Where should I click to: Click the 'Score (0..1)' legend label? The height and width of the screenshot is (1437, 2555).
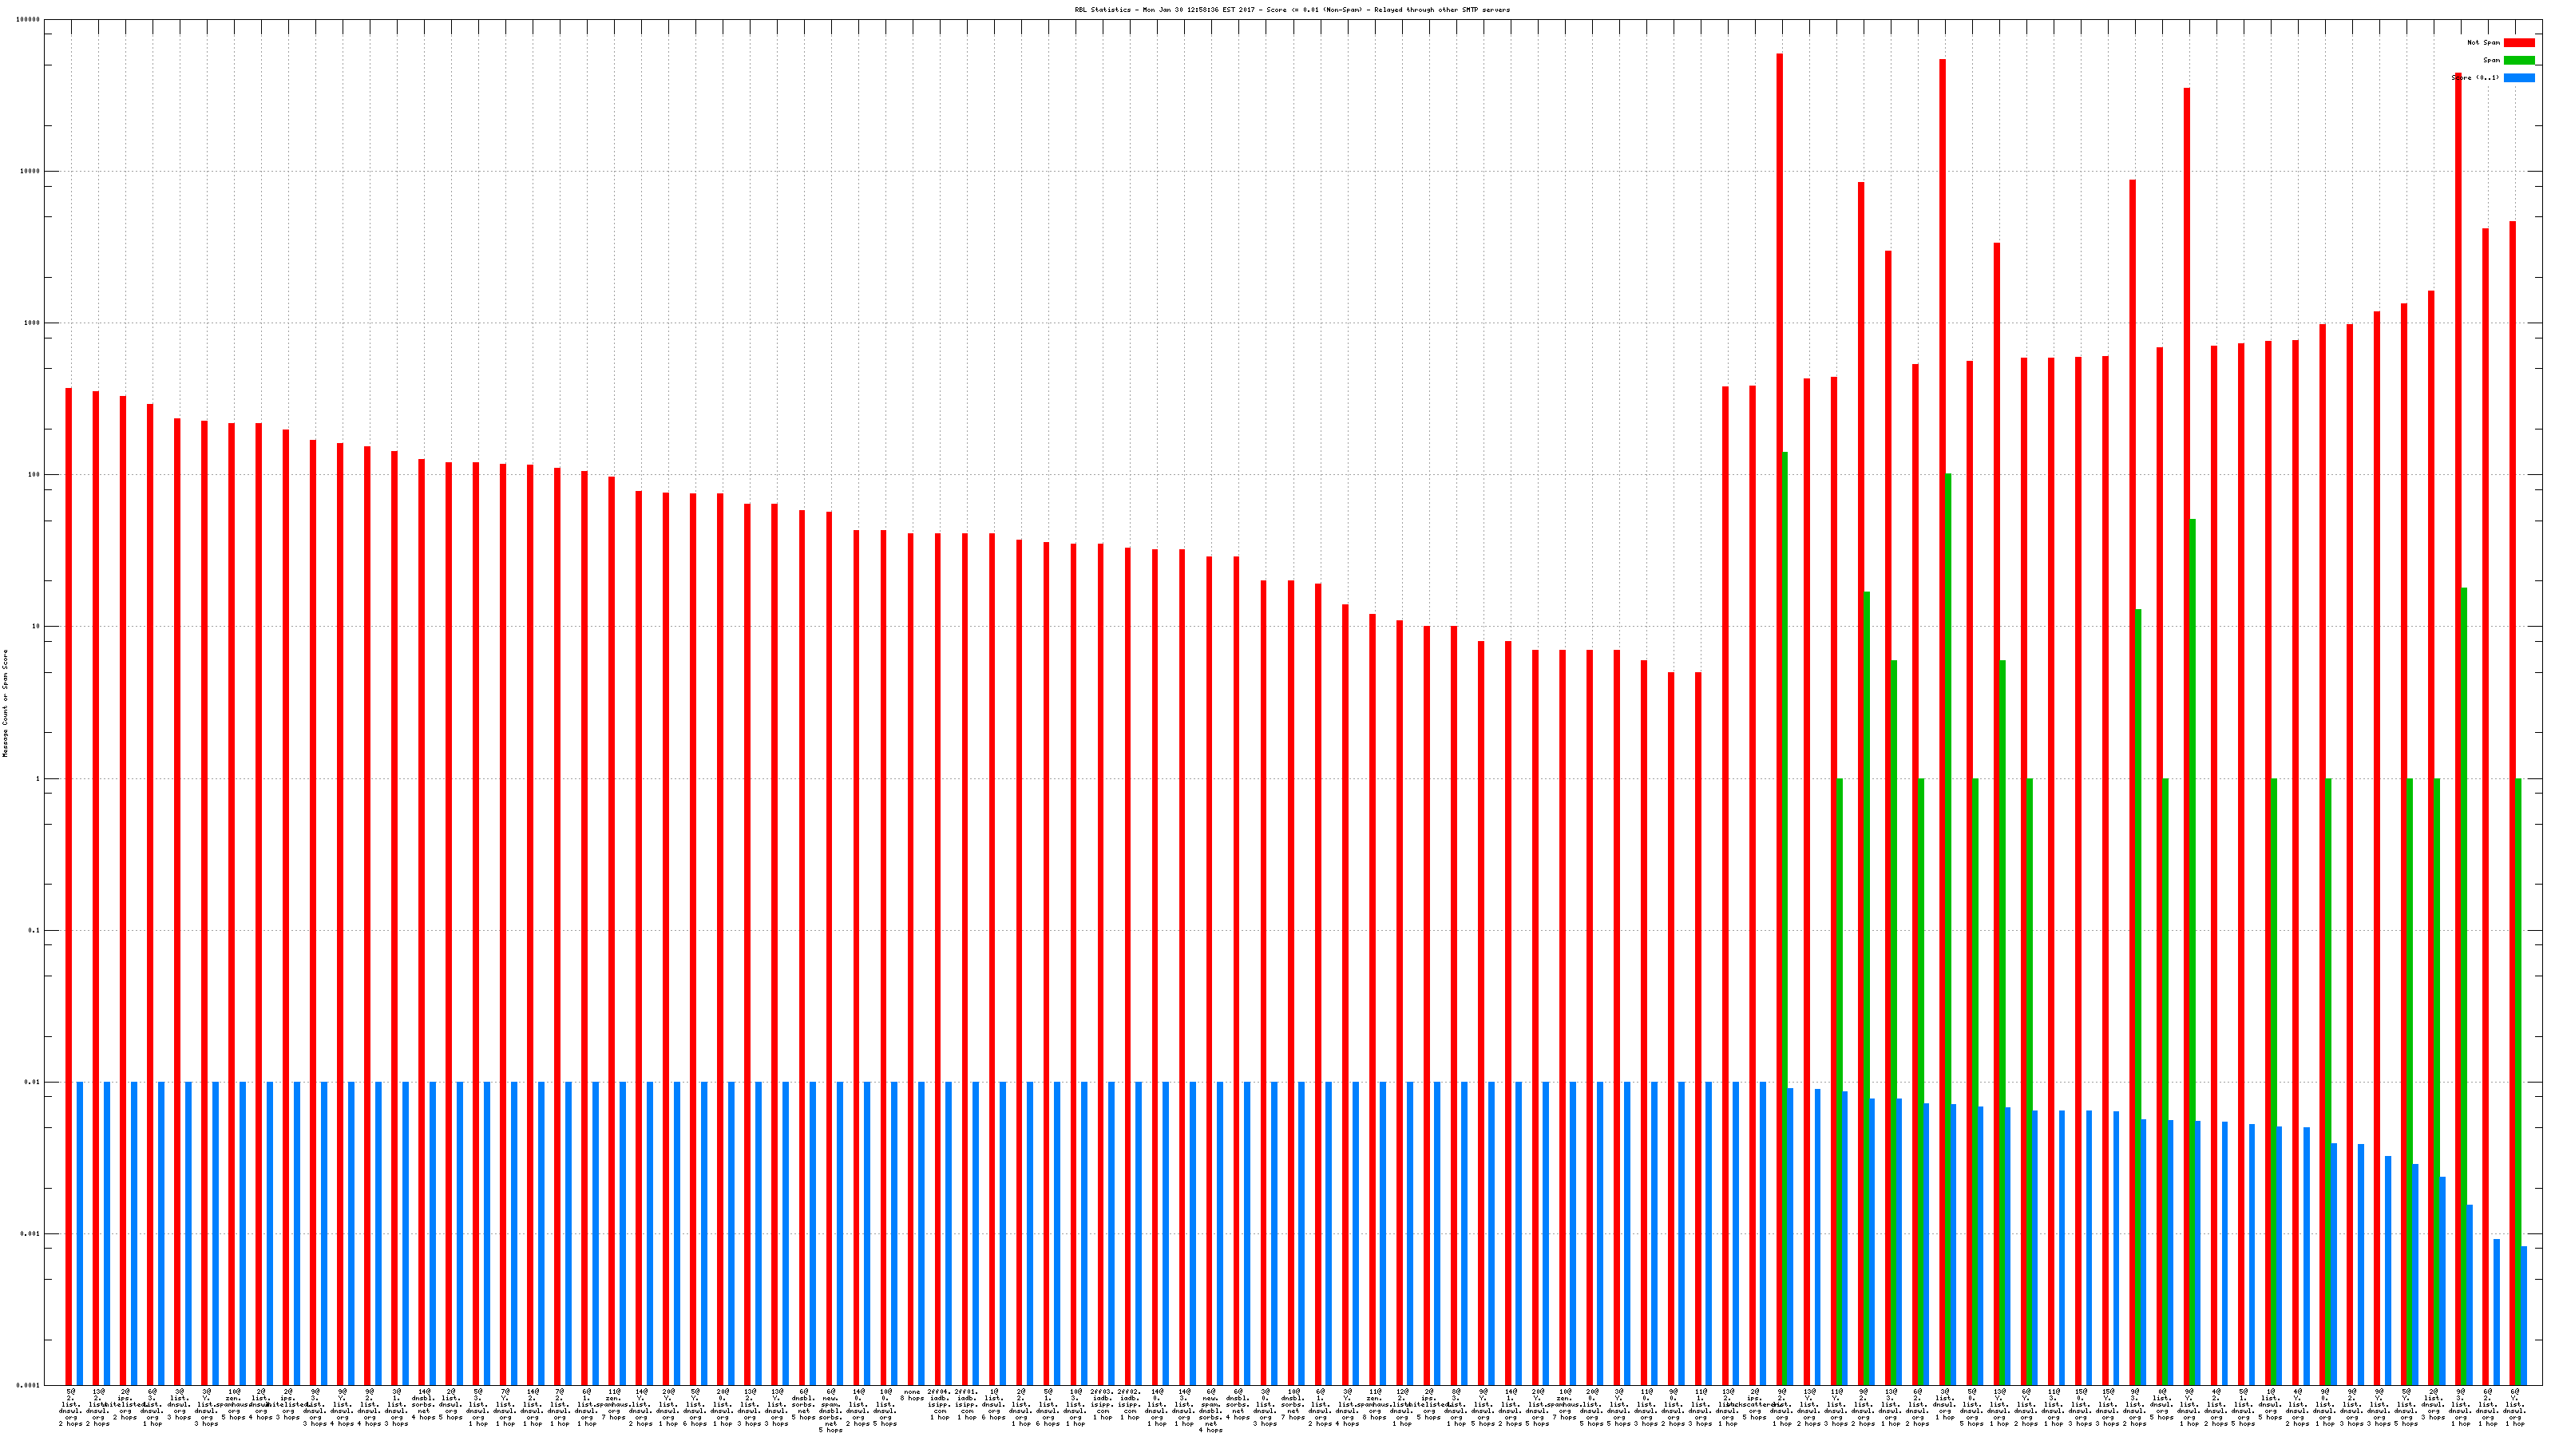[x=2474, y=78]
